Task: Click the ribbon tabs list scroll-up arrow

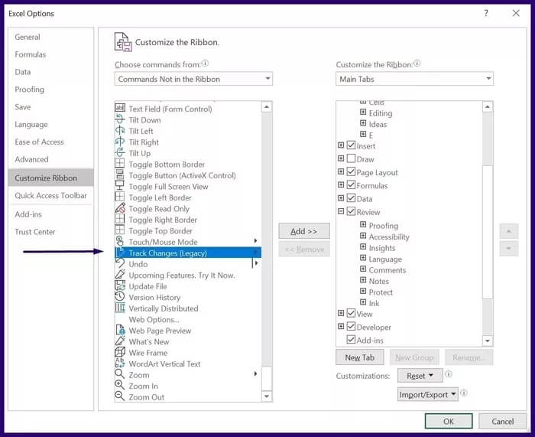Action: click(x=488, y=107)
